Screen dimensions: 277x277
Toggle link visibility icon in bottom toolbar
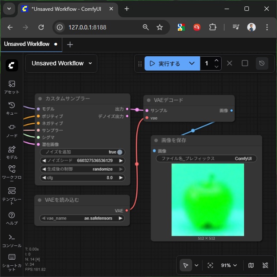265,265
